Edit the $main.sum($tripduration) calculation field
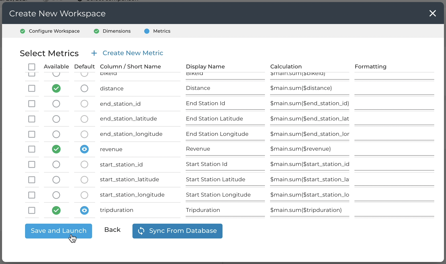 310,210
